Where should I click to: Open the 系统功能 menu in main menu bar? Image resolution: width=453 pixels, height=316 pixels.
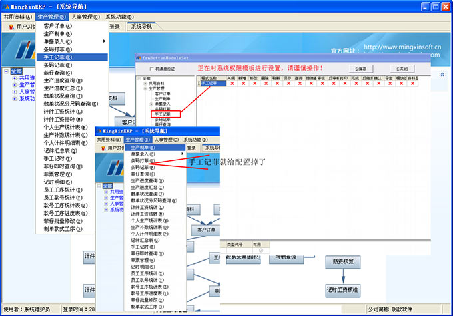click(119, 17)
